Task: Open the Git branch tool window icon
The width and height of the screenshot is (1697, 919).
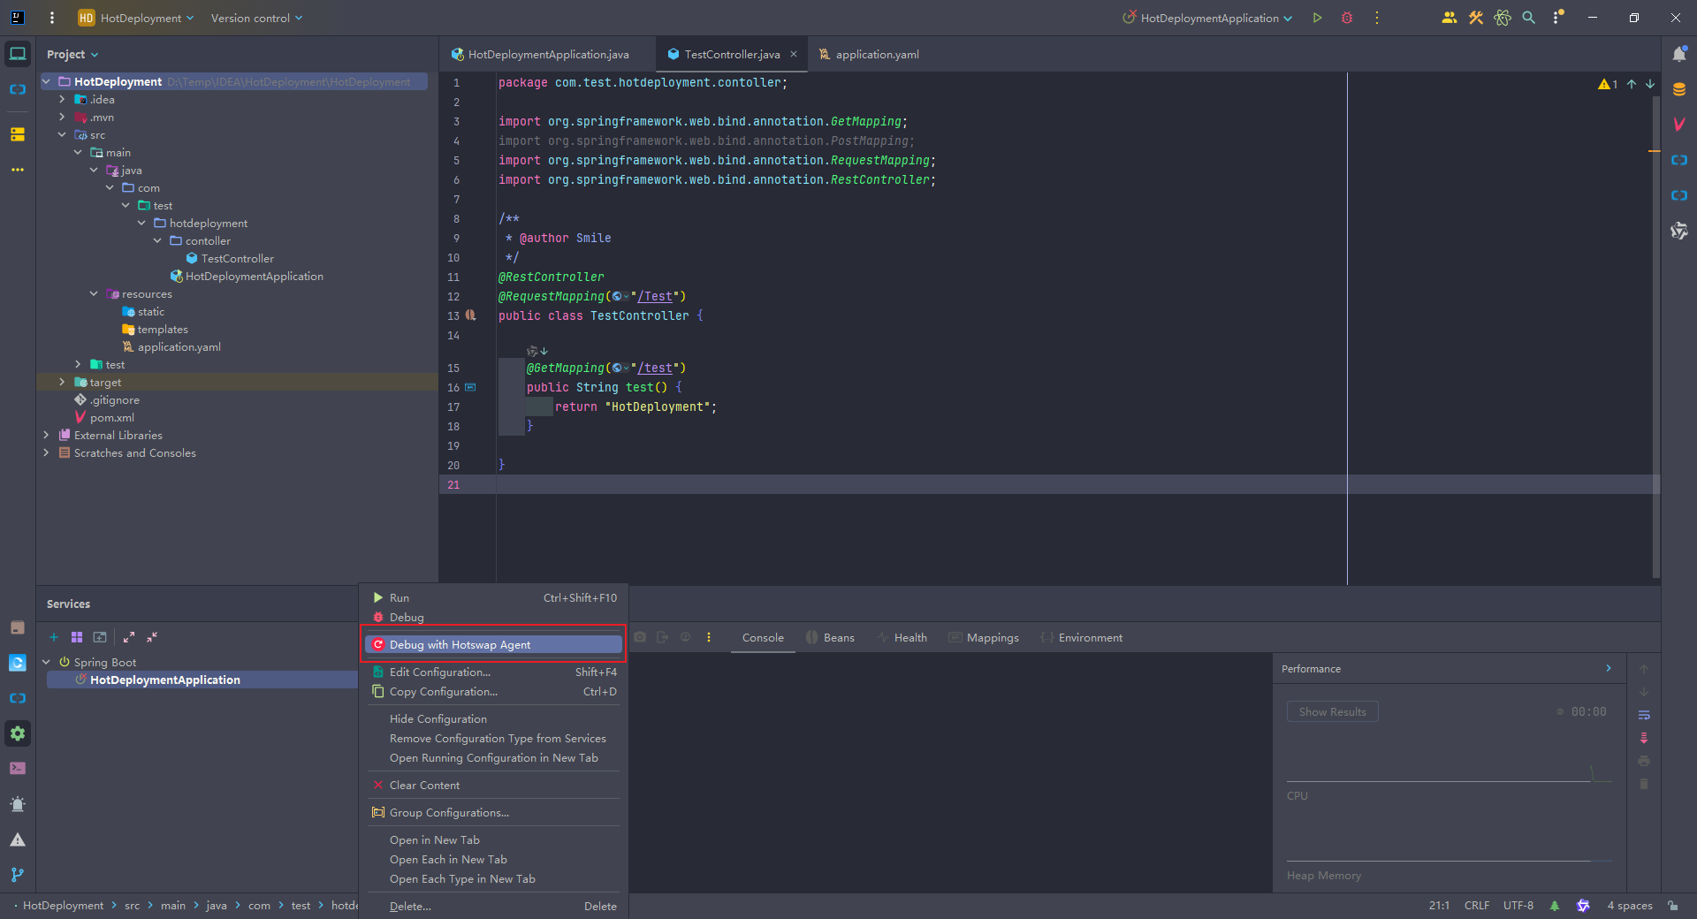Action: [x=18, y=875]
